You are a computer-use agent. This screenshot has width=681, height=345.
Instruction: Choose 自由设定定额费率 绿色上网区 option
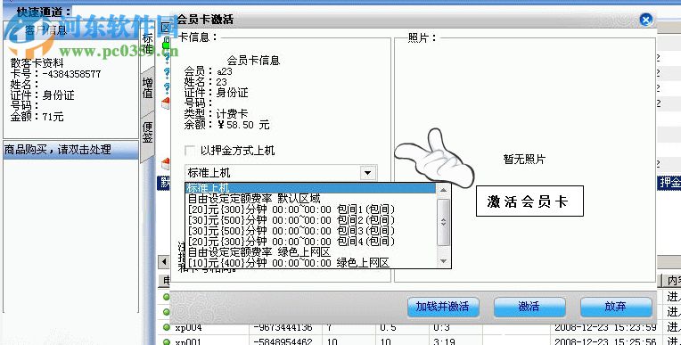(310, 252)
